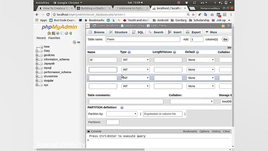Screen dimensions: 268x151
Task: Open the Apps shortcut in bookmarks bar
Action: click(41, 20)
